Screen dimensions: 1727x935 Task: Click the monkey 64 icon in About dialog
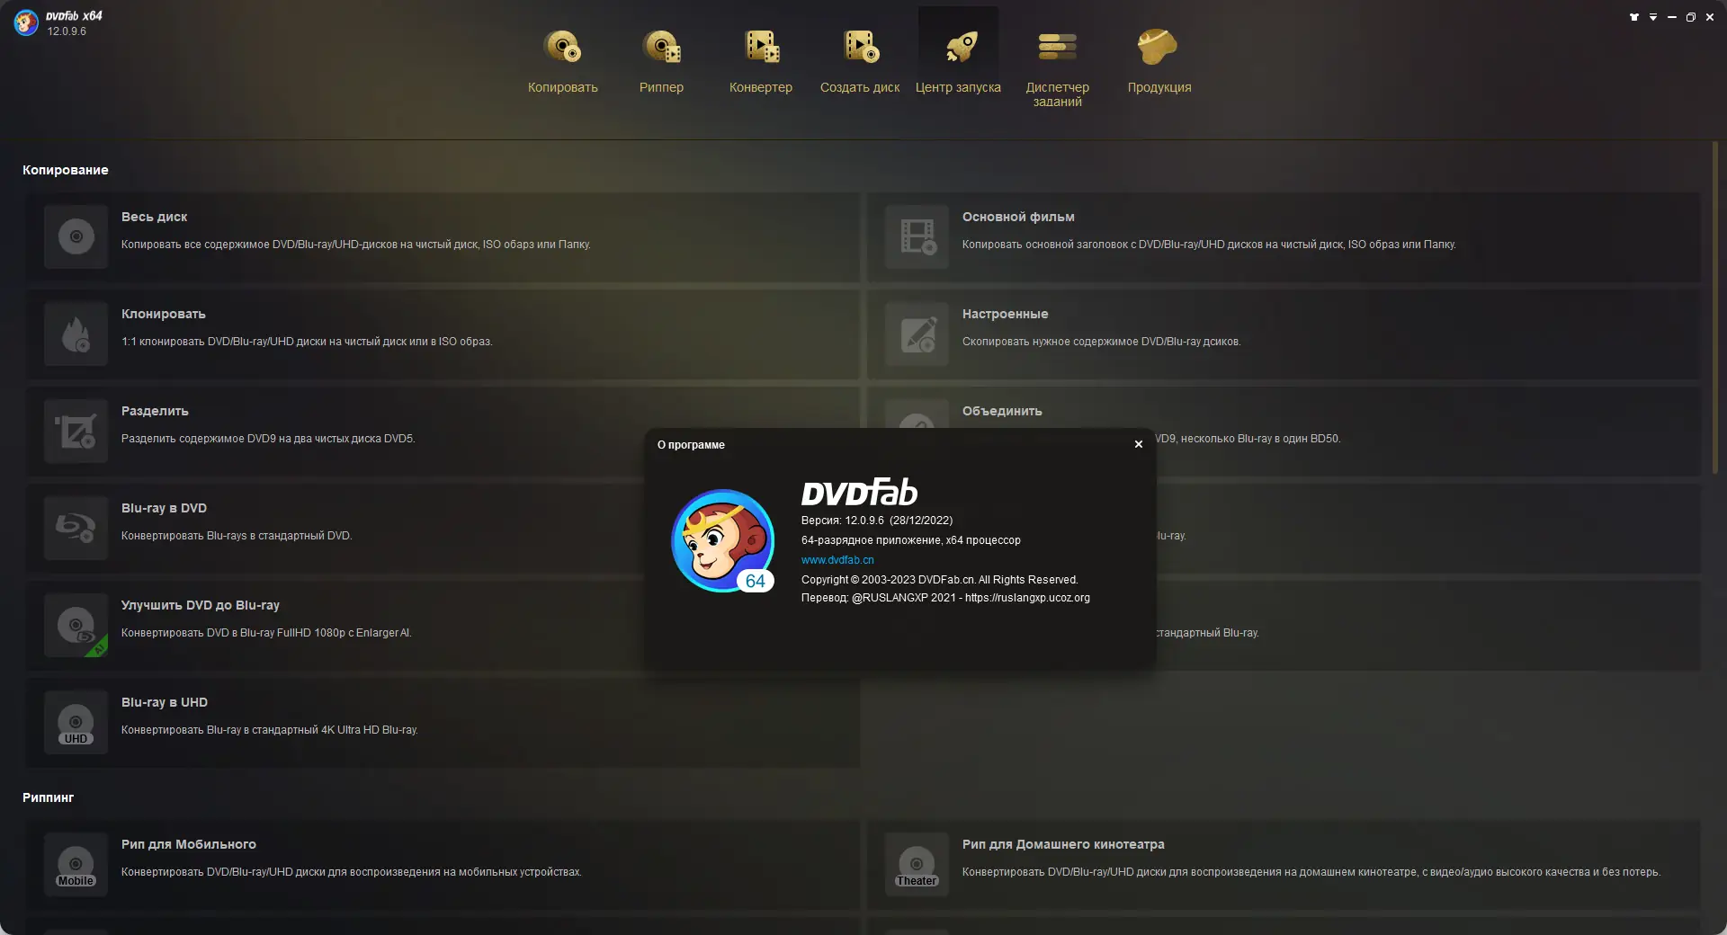point(723,540)
